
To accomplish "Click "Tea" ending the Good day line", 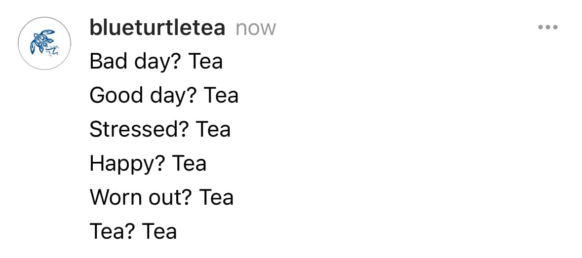I will (x=221, y=95).
